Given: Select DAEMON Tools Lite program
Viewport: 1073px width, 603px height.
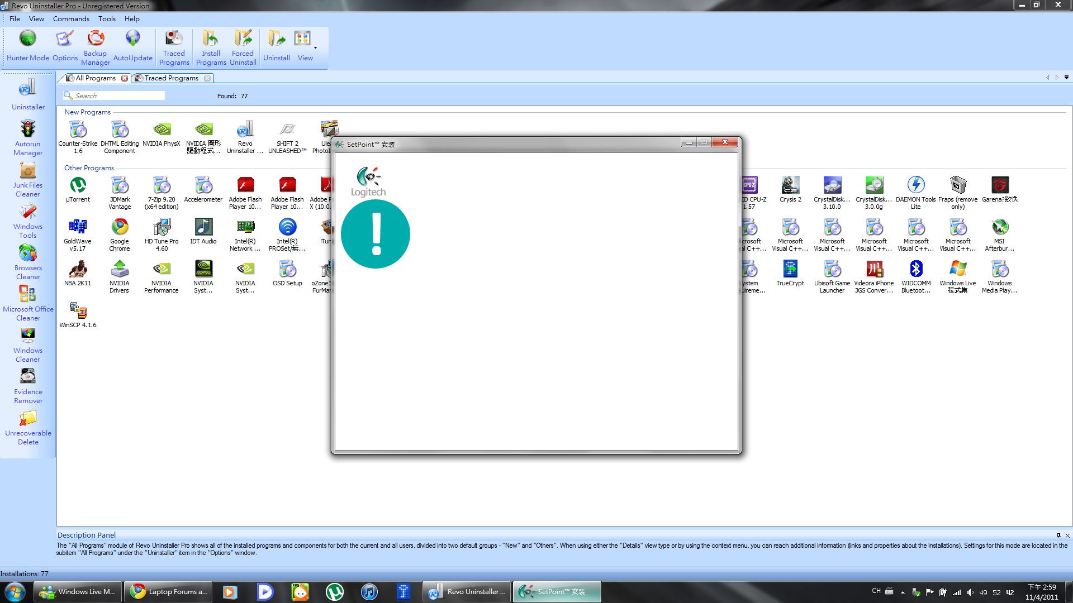Looking at the screenshot, I should [x=916, y=193].
